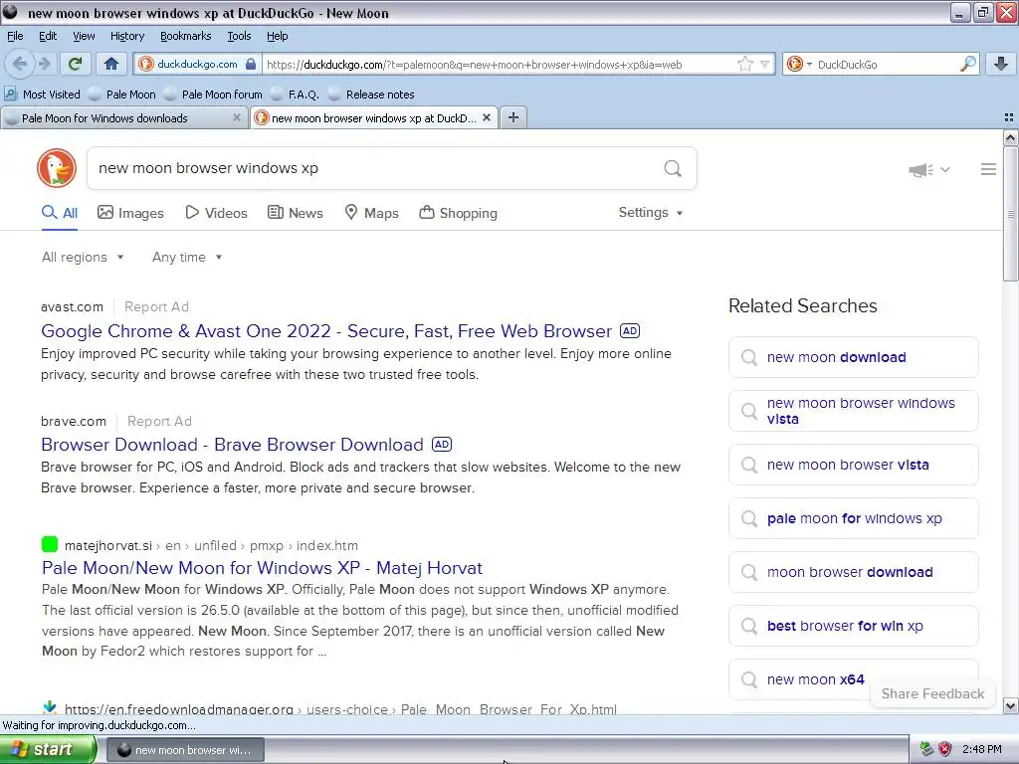
Task: Switch to Videos search results
Action: [216, 213]
